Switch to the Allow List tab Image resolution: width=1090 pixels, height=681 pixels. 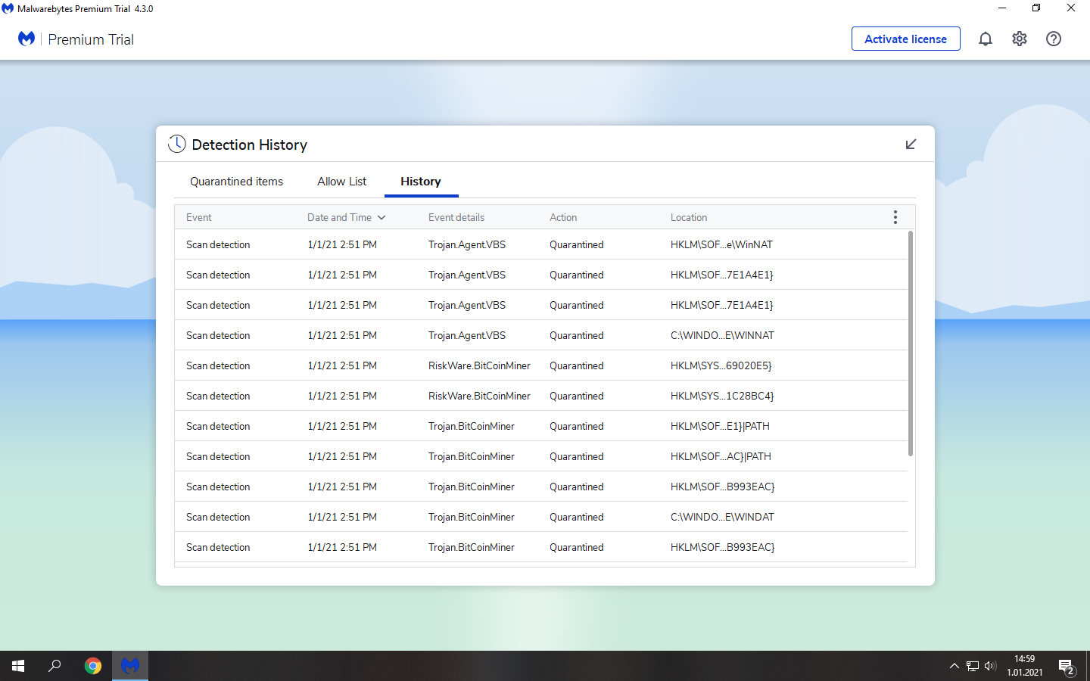341,182
